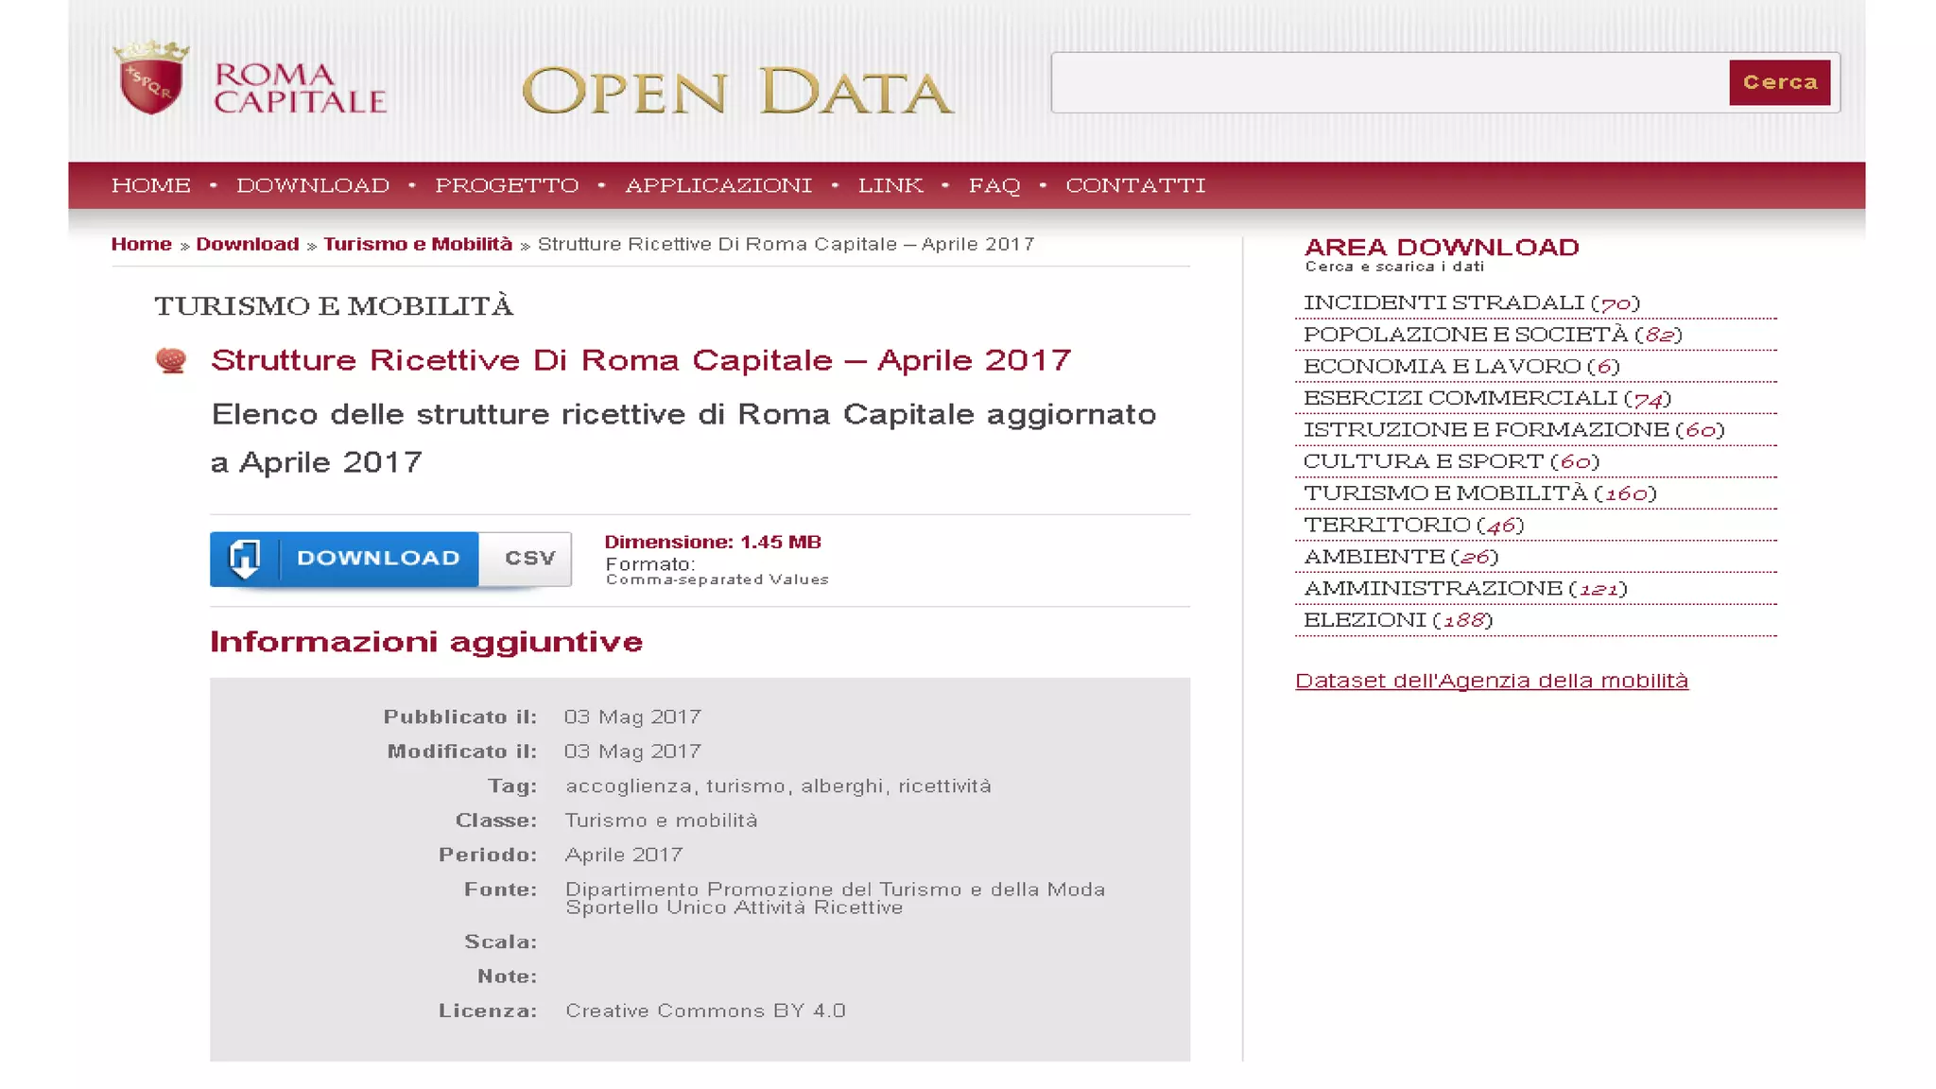Open Contatti in navigation bar
The width and height of the screenshot is (1936, 1089).
click(x=1134, y=185)
